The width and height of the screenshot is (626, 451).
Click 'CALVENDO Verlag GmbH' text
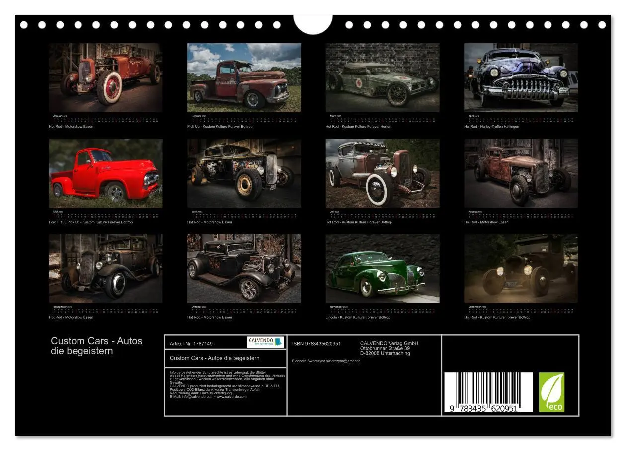pos(389,343)
